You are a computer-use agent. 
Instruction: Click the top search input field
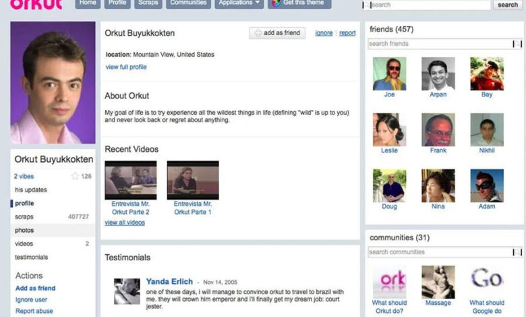[x=426, y=5]
